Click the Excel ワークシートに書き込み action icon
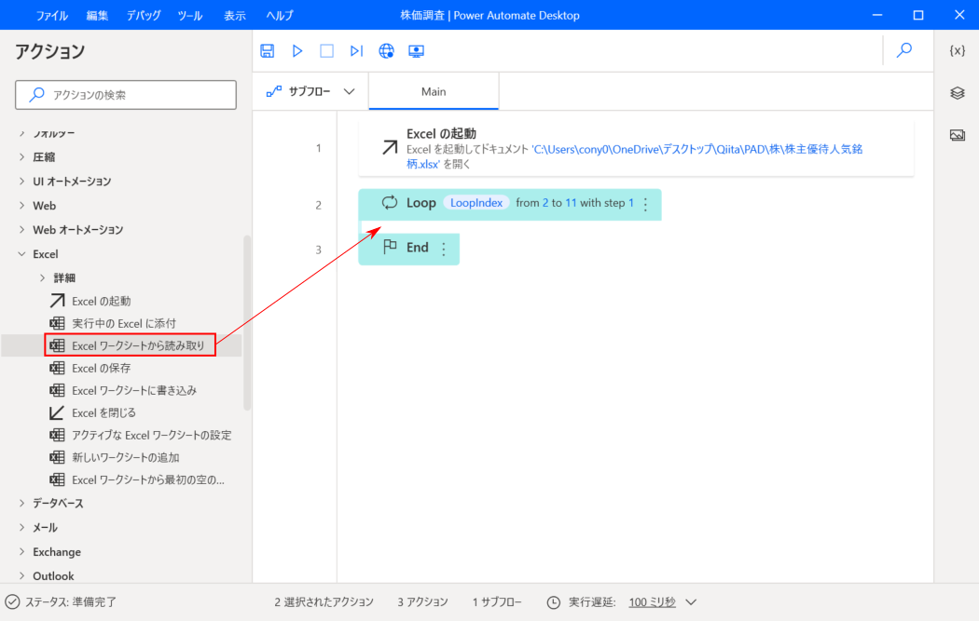 (x=57, y=390)
